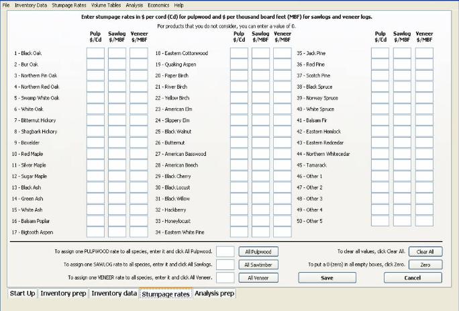Cancel the stumpage rate entry
Screen dimensions: 459x311
click(413, 277)
